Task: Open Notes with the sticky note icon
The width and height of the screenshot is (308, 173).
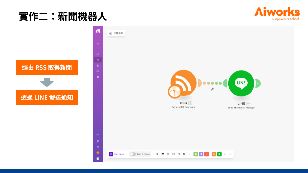Action: [x=173, y=154]
